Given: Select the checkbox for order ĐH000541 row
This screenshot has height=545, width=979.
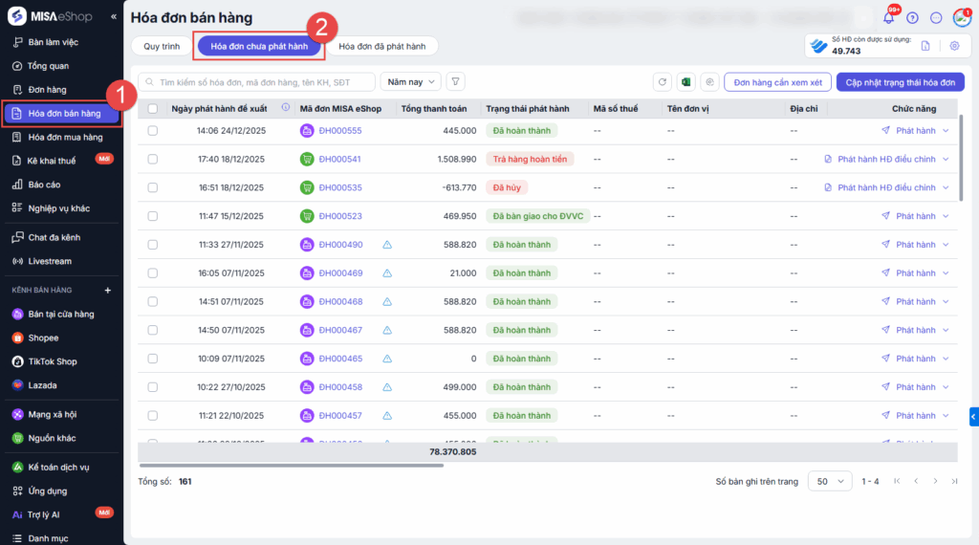Looking at the screenshot, I should (x=153, y=159).
